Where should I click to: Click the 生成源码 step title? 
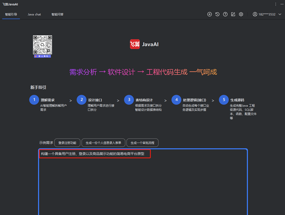237,100
